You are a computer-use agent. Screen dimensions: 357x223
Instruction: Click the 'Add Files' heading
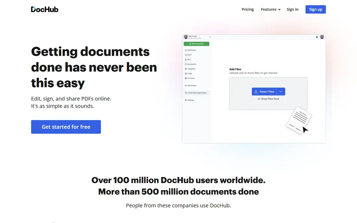tap(235, 69)
